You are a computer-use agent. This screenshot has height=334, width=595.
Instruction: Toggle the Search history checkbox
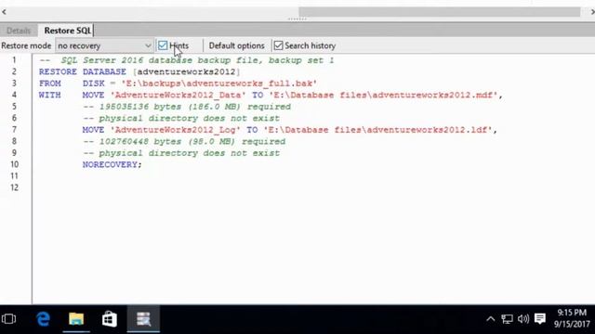point(278,45)
